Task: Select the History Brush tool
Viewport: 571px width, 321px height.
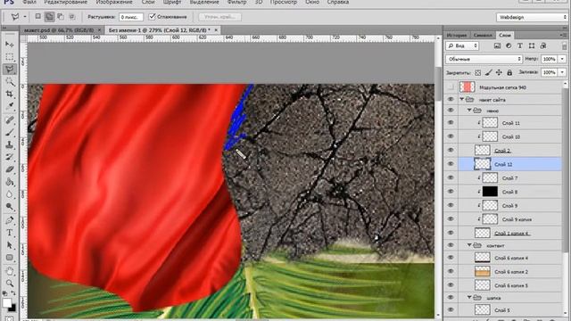Action: (x=10, y=157)
